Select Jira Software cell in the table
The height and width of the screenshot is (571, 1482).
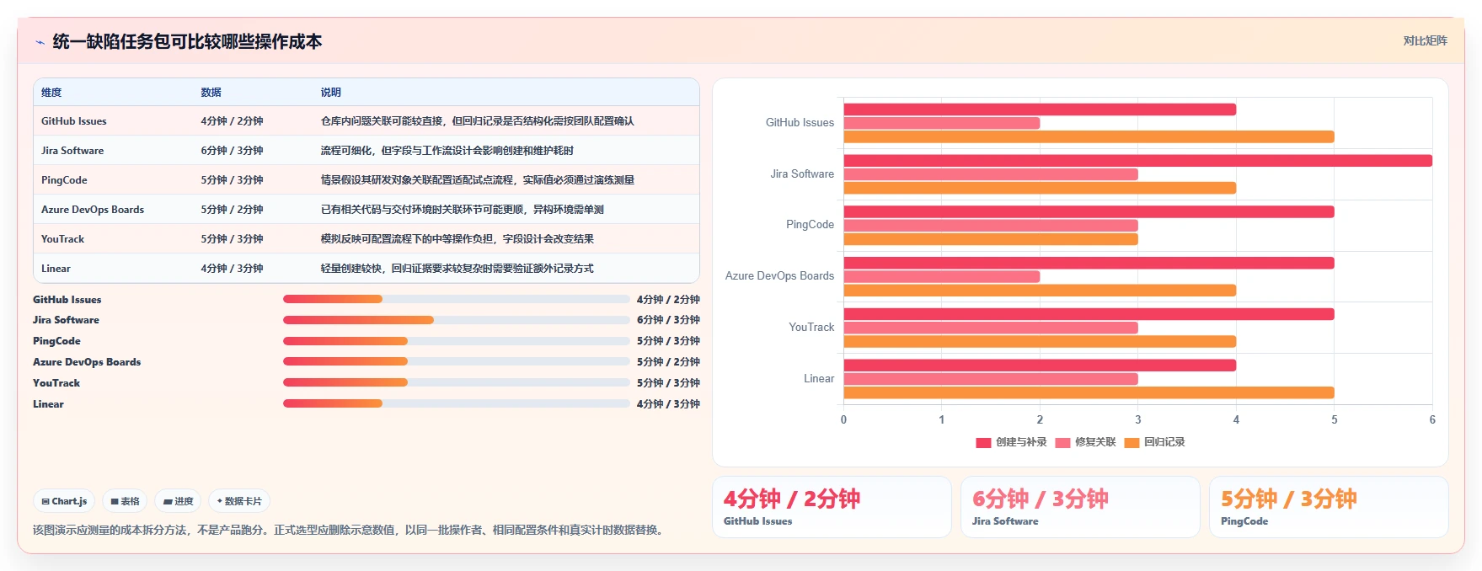72,151
